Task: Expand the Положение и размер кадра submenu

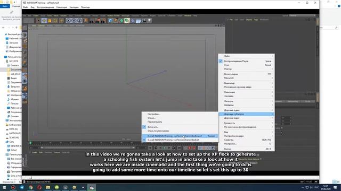Action: click(x=246, y=87)
